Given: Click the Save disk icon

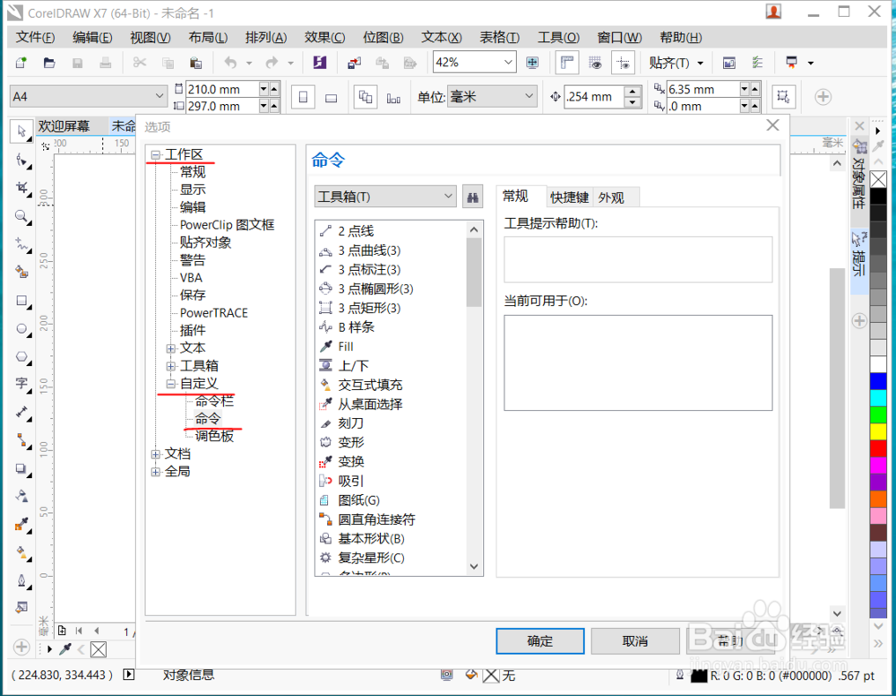Looking at the screenshot, I should 77,63.
